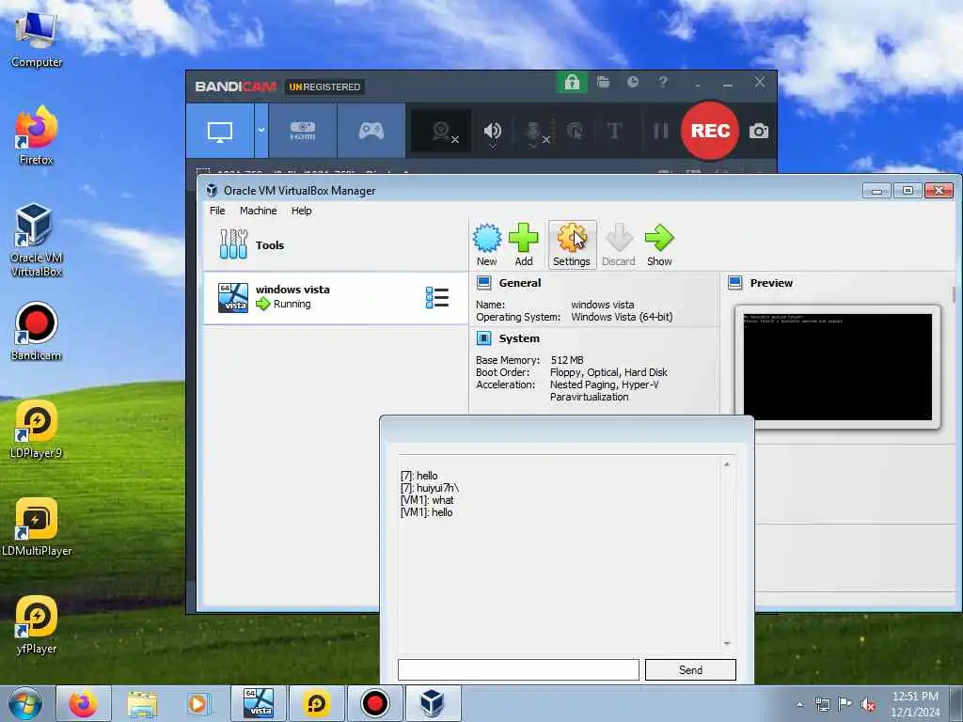Open the File menu in VirtualBox

217,211
